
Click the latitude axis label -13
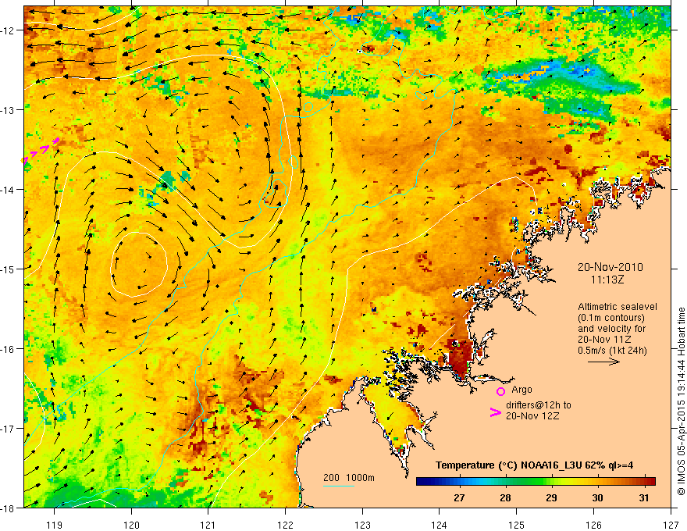tap(8, 110)
